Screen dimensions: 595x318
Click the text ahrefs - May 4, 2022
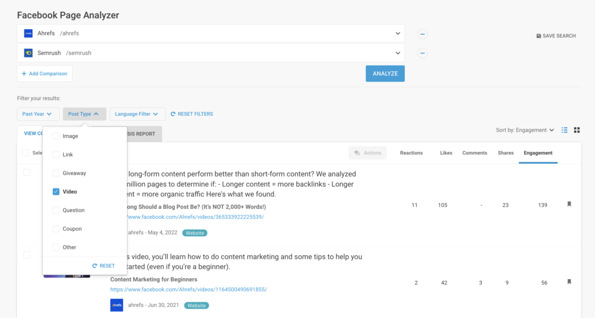153,233
